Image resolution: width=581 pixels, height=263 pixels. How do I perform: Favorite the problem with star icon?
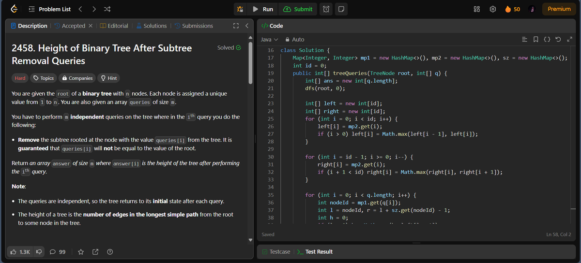81,252
